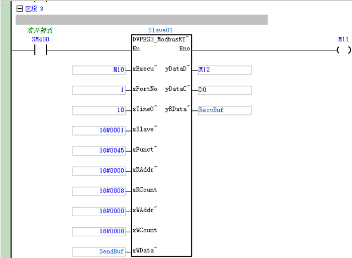
Task: Click the Eno pin label
Action: click(x=185, y=48)
